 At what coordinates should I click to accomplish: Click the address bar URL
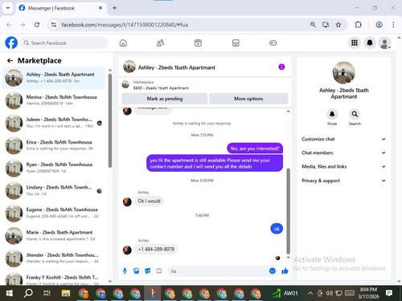(125, 25)
